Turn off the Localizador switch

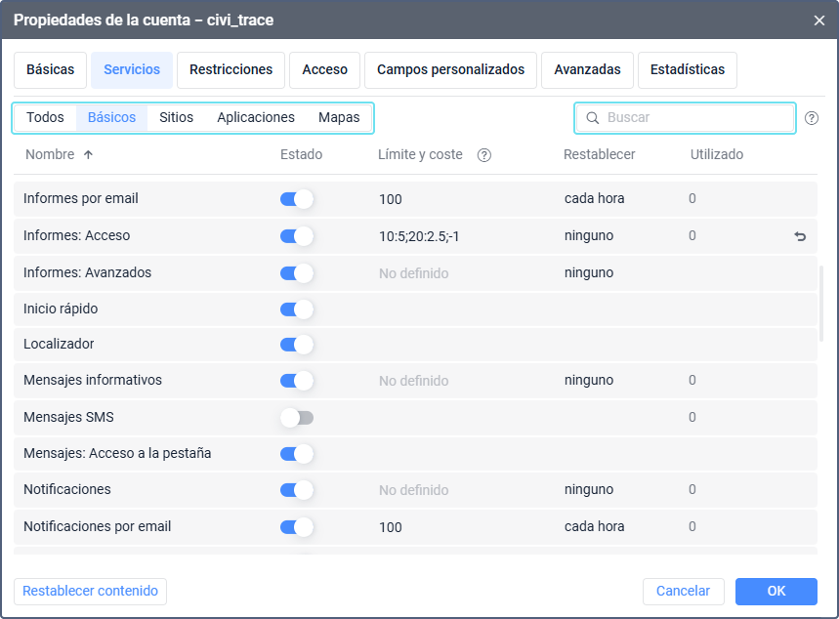click(297, 345)
